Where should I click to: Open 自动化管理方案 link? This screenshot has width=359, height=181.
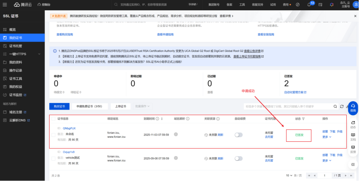295,92
